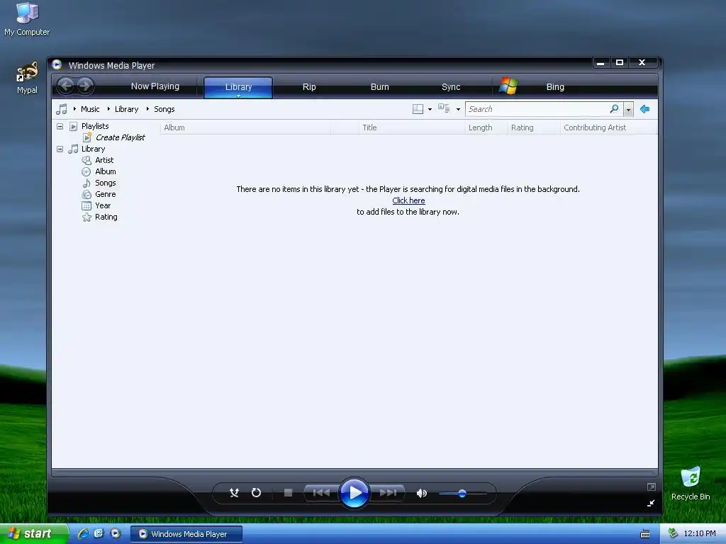Sort by the Length column header
This screenshot has height=544, width=726.
click(486, 127)
